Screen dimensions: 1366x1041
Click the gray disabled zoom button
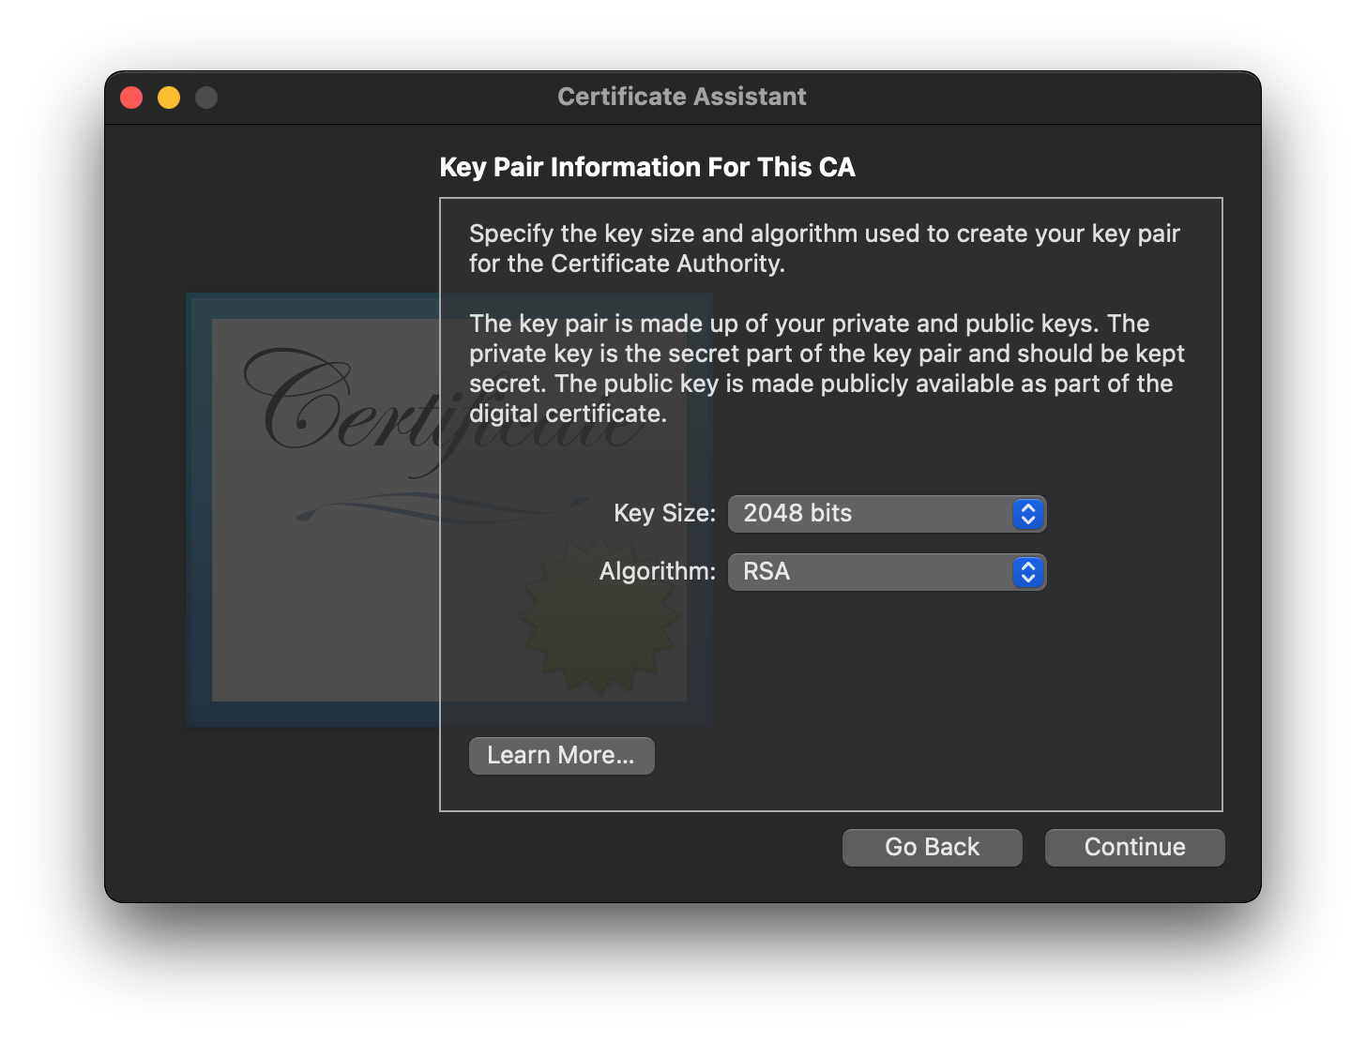pyautogui.click(x=206, y=98)
